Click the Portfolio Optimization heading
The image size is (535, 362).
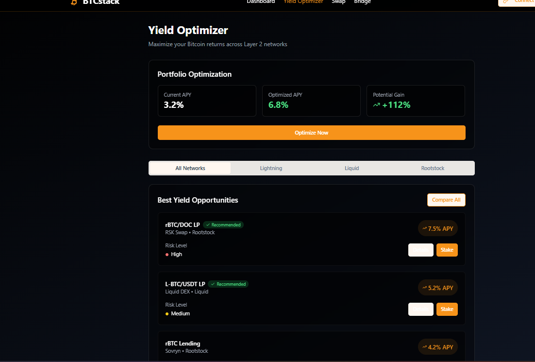[x=195, y=74]
